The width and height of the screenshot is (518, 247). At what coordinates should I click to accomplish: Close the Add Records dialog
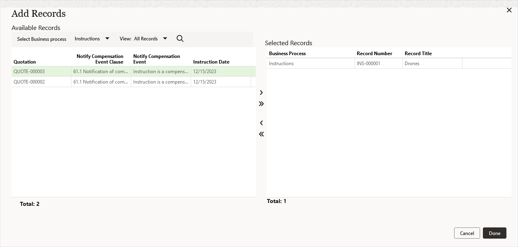(x=509, y=10)
